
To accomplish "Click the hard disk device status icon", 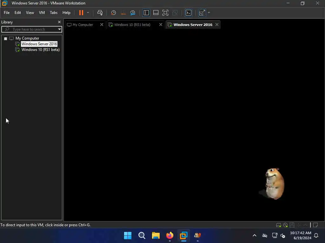I will pyautogui.click(x=279, y=225).
